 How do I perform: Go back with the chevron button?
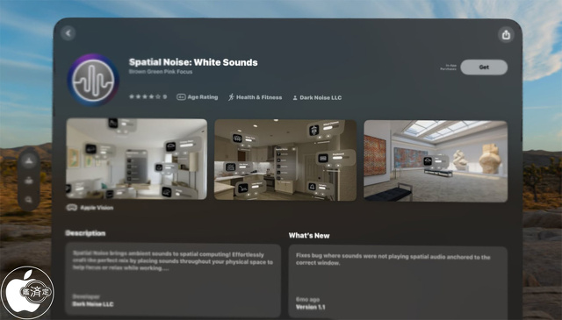point(68,33)
